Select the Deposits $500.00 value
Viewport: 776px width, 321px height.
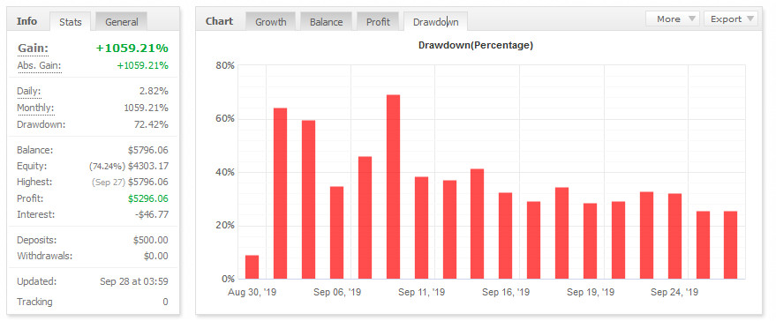click(x=150, y=241)
